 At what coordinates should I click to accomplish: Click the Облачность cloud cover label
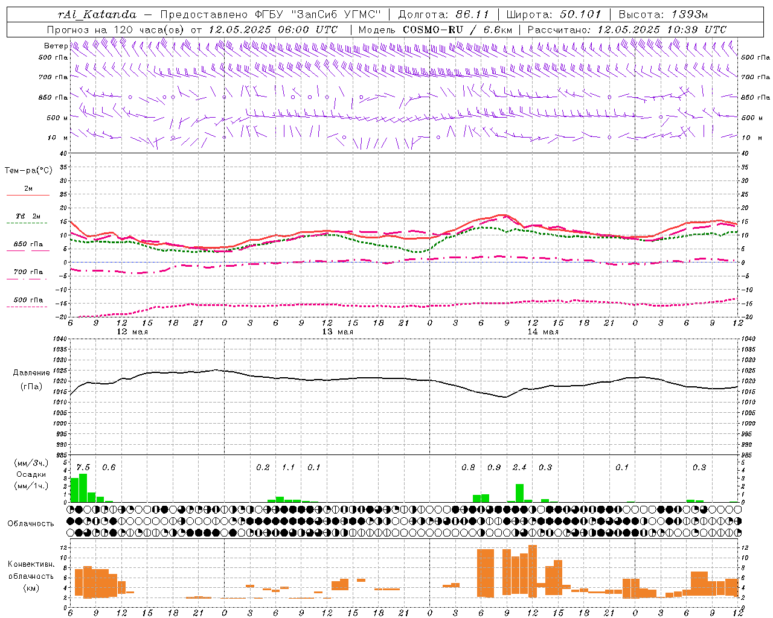pyautogui.click(x=31, y=524)
